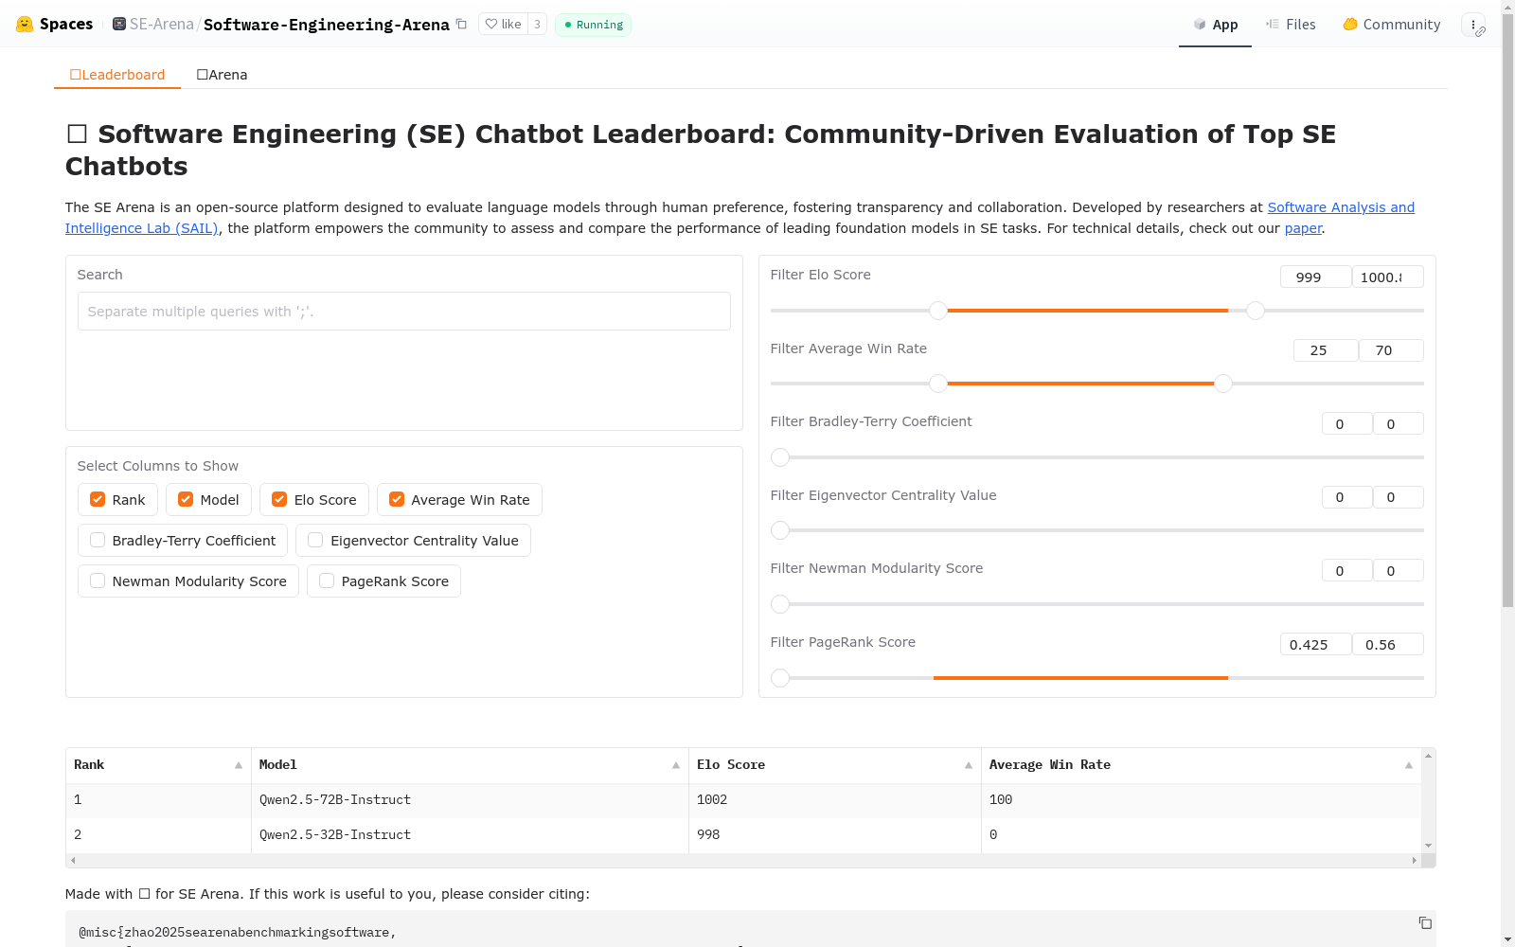The image size is (1515, 947).
Task: Open the Files tab
Action: tap(1291, 25)
